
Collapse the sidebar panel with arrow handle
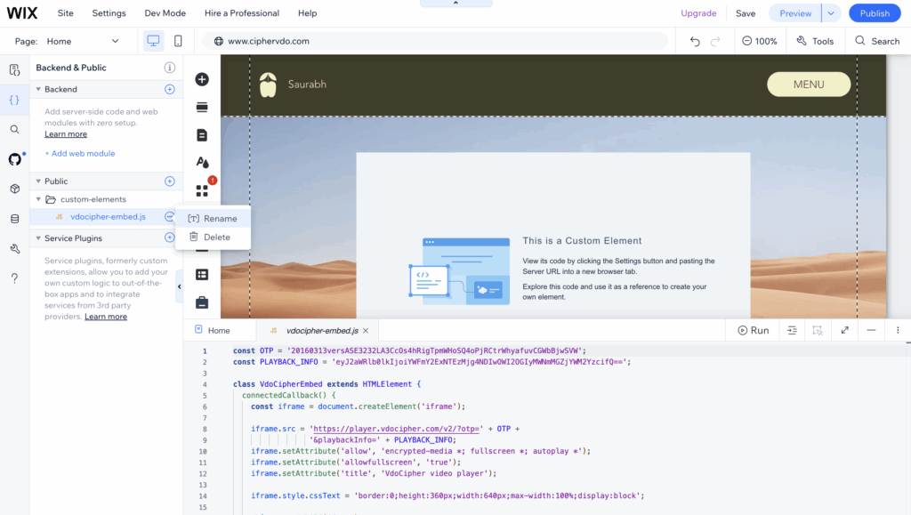[179, 286]
